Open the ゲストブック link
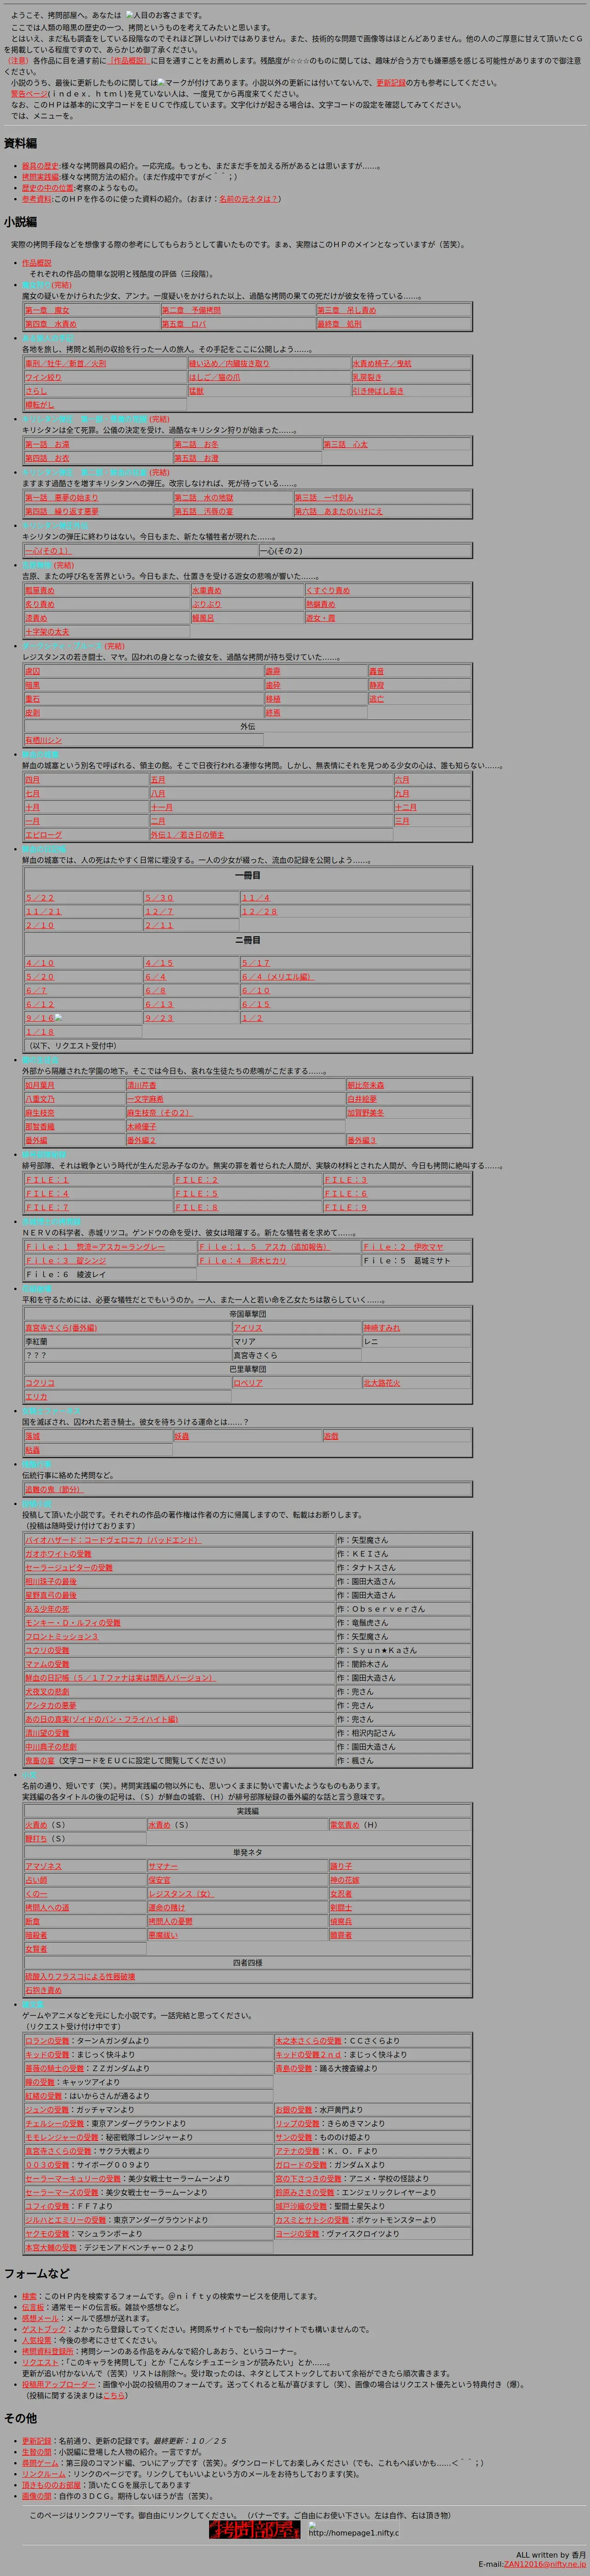The image size is (590, 2576). 44,2329
